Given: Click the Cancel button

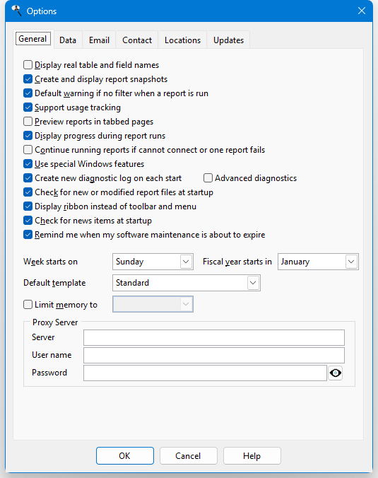Looking at the screenshot, I should click(x=188, y=456).
